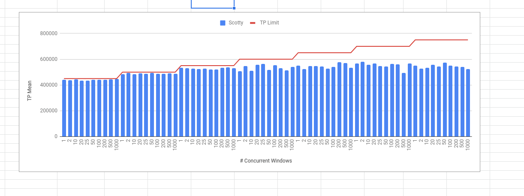Click the TP Limit line's lowest segment at left

click(x=90, y=78)
